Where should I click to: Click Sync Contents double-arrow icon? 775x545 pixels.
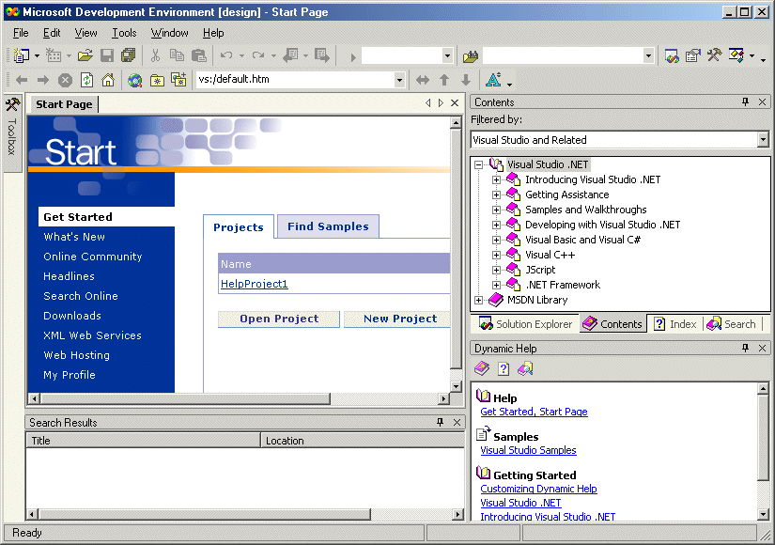tap(423, 80)
